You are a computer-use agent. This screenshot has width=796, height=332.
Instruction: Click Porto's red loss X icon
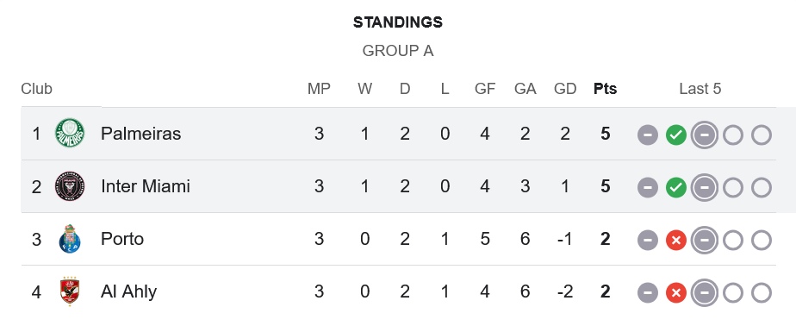(x=675, y=241)
